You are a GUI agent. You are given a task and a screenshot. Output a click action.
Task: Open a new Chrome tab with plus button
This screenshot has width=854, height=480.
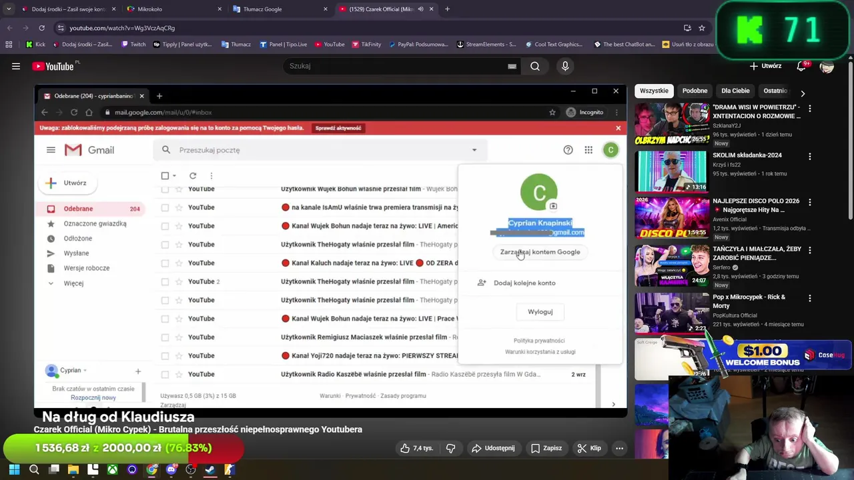(447, 9)
